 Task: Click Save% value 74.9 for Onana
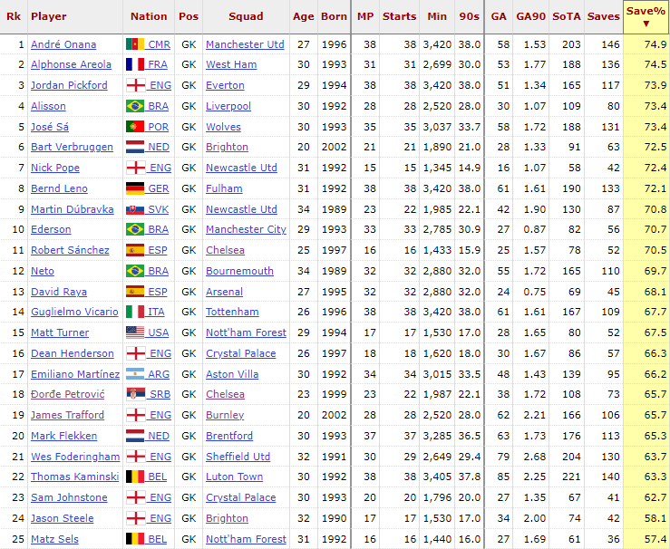(655, 44)
